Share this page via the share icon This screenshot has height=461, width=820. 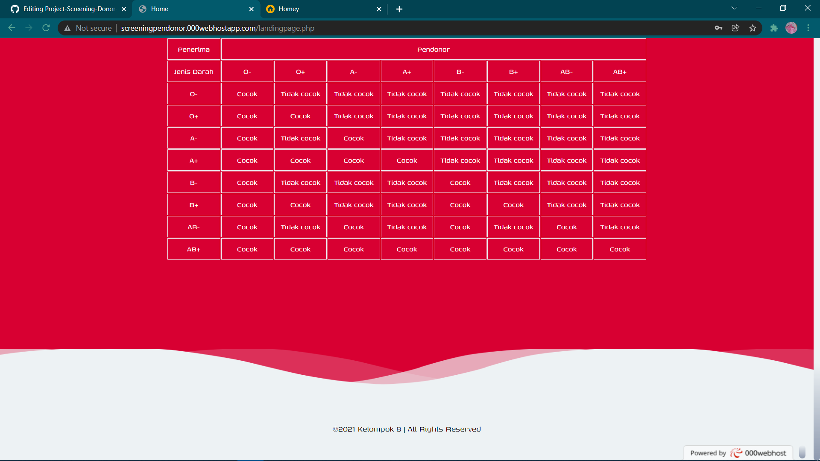tap(735, 28)
